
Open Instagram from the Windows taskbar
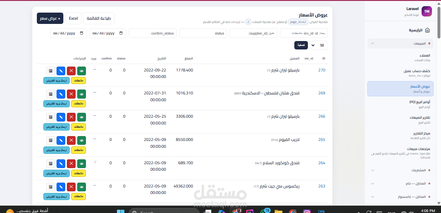point(307,212)
